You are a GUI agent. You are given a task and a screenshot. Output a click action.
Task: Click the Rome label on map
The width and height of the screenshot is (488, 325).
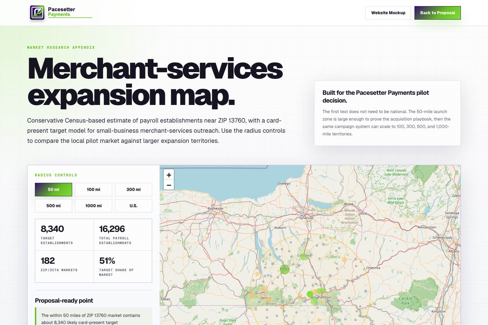[349, 204]
